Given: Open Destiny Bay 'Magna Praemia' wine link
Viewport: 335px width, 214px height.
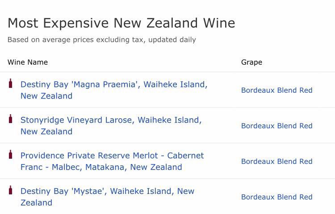Looking at the screenshot, I should pyautogui.click(x=113, y=84).
